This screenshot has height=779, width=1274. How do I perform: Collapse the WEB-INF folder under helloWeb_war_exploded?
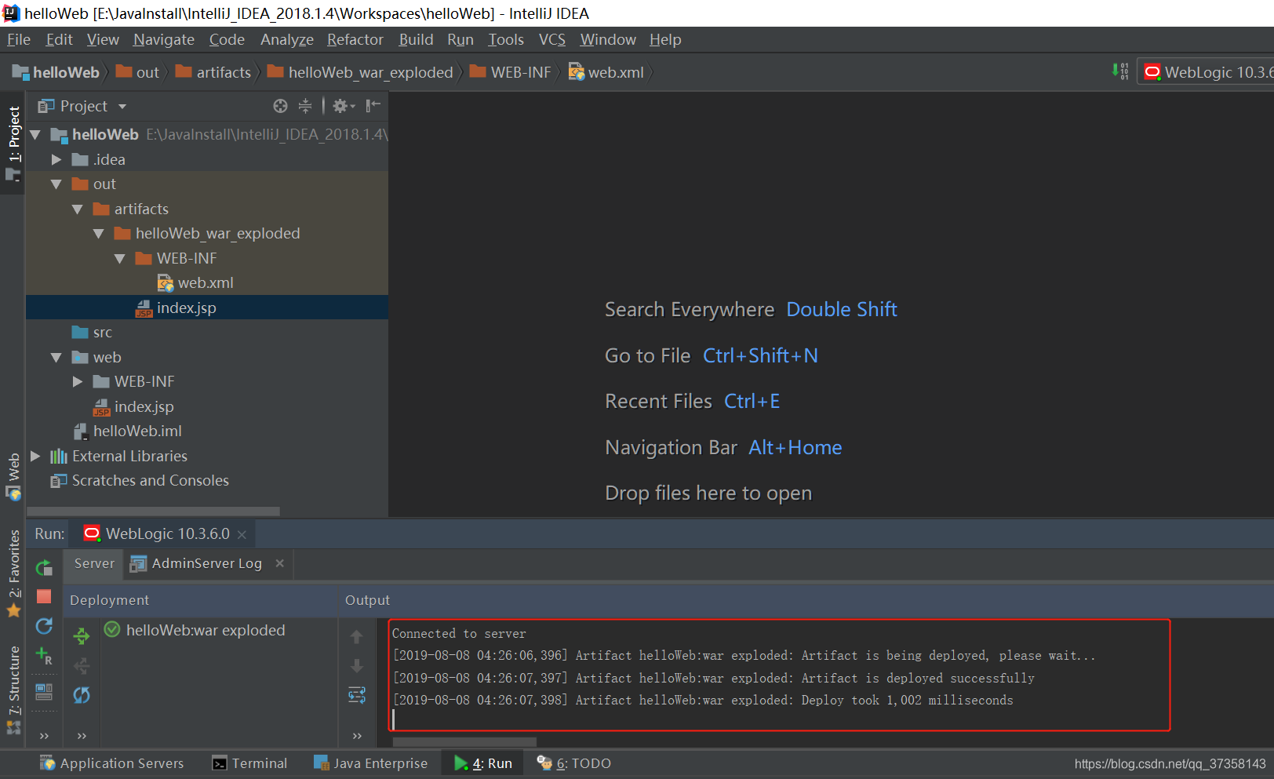coord(120,259)
